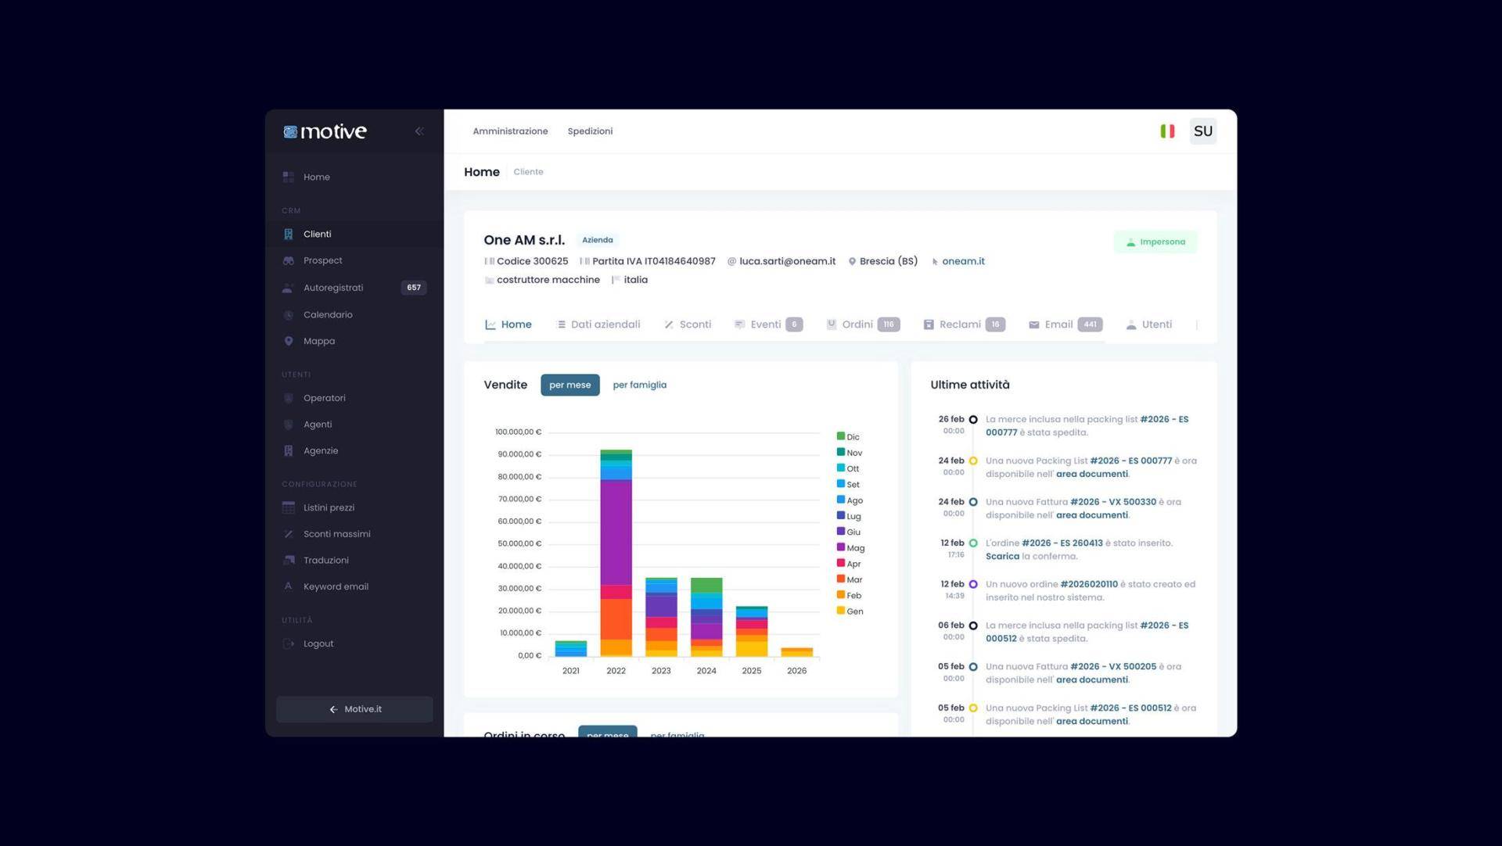Open the Spedizioni menu
This screenshot has height=846, width=1502.
click(590, 131)
